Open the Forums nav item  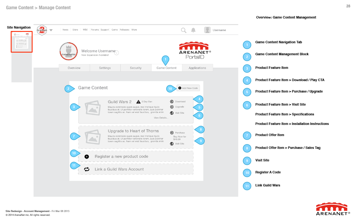coord(95,30)
